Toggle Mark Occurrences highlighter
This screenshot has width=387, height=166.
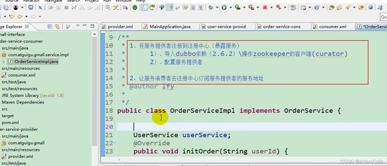click(x=170, y=8)
